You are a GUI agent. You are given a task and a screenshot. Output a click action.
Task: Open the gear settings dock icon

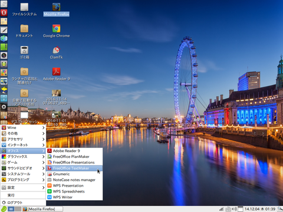pyautogui.click(x=4, y=107)
